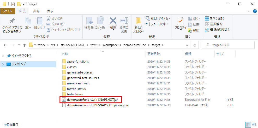258x128 pixels.
Task: Expand Desktop (デスクトップ) tree node
Action: [x=3, y=64]
